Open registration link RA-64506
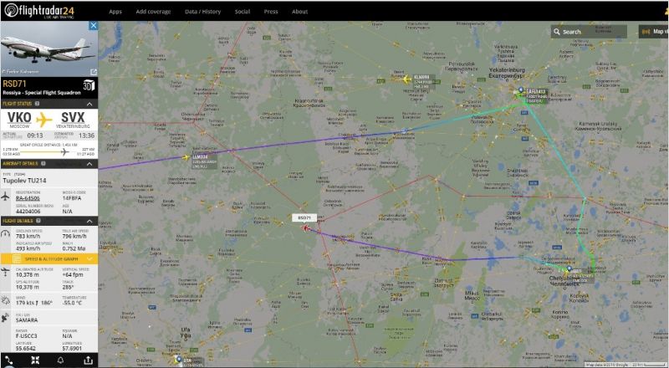The height and width of the screenshot is (368, 669). point(28,198)
